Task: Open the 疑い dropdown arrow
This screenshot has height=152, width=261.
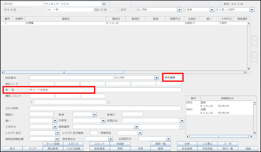Action: [55, 120]
